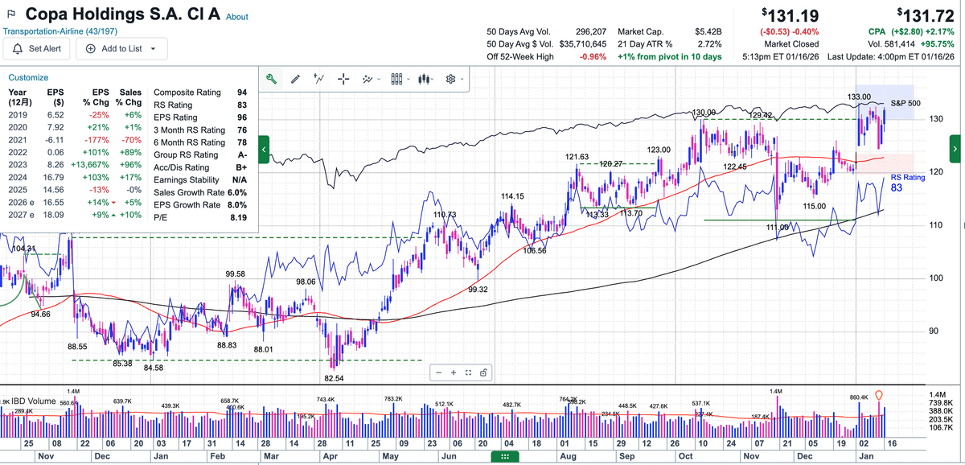The width and height of the screenshot is (965, 465).
Task: Open the chart settings gear menu
Action: coord(454,79)
